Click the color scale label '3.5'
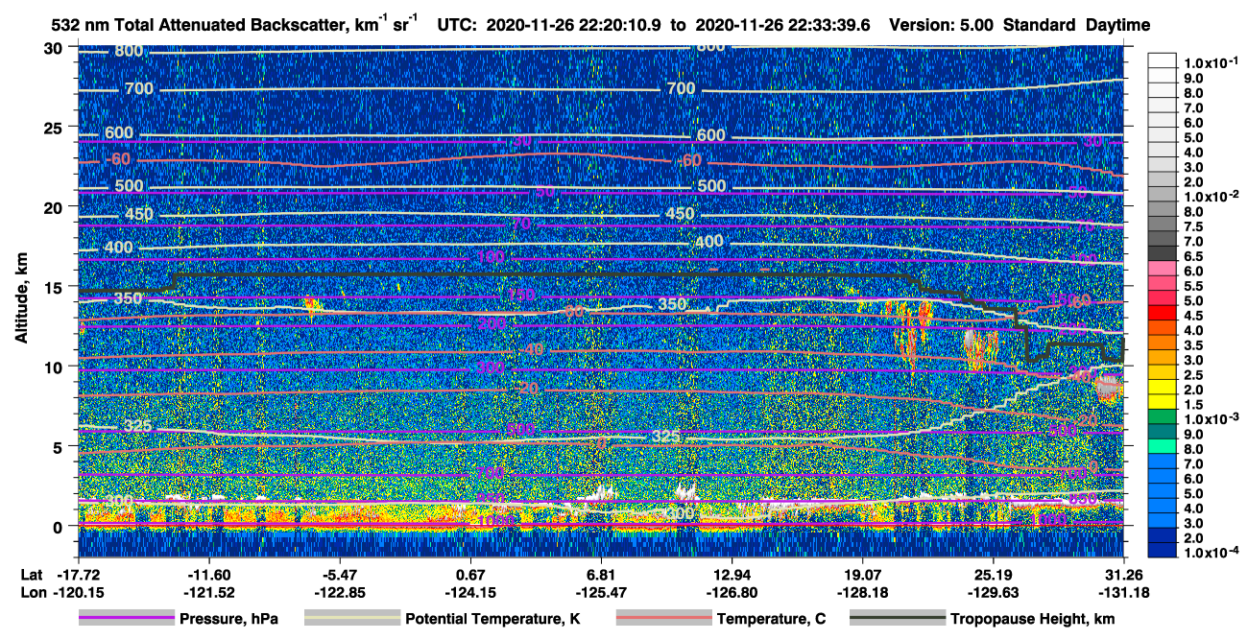 pyautogui.click(x=1193, y=344)
